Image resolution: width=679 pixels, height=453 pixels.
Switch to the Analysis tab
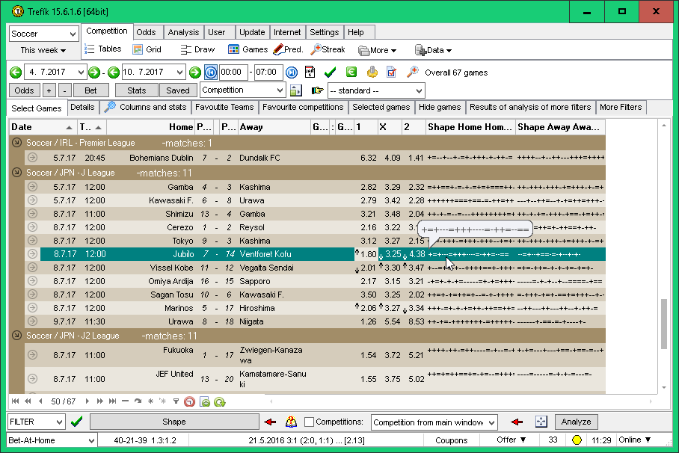tap(183, 32)
